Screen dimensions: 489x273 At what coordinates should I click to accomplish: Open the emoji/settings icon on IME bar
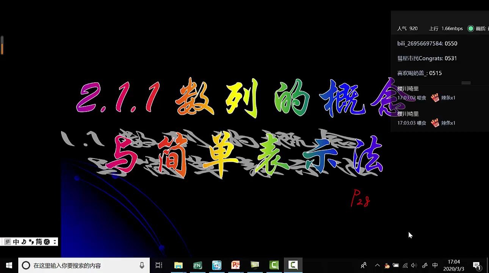pos(47,242)
